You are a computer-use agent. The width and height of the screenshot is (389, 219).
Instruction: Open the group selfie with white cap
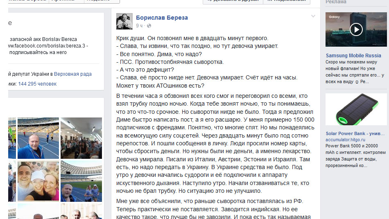38,181
